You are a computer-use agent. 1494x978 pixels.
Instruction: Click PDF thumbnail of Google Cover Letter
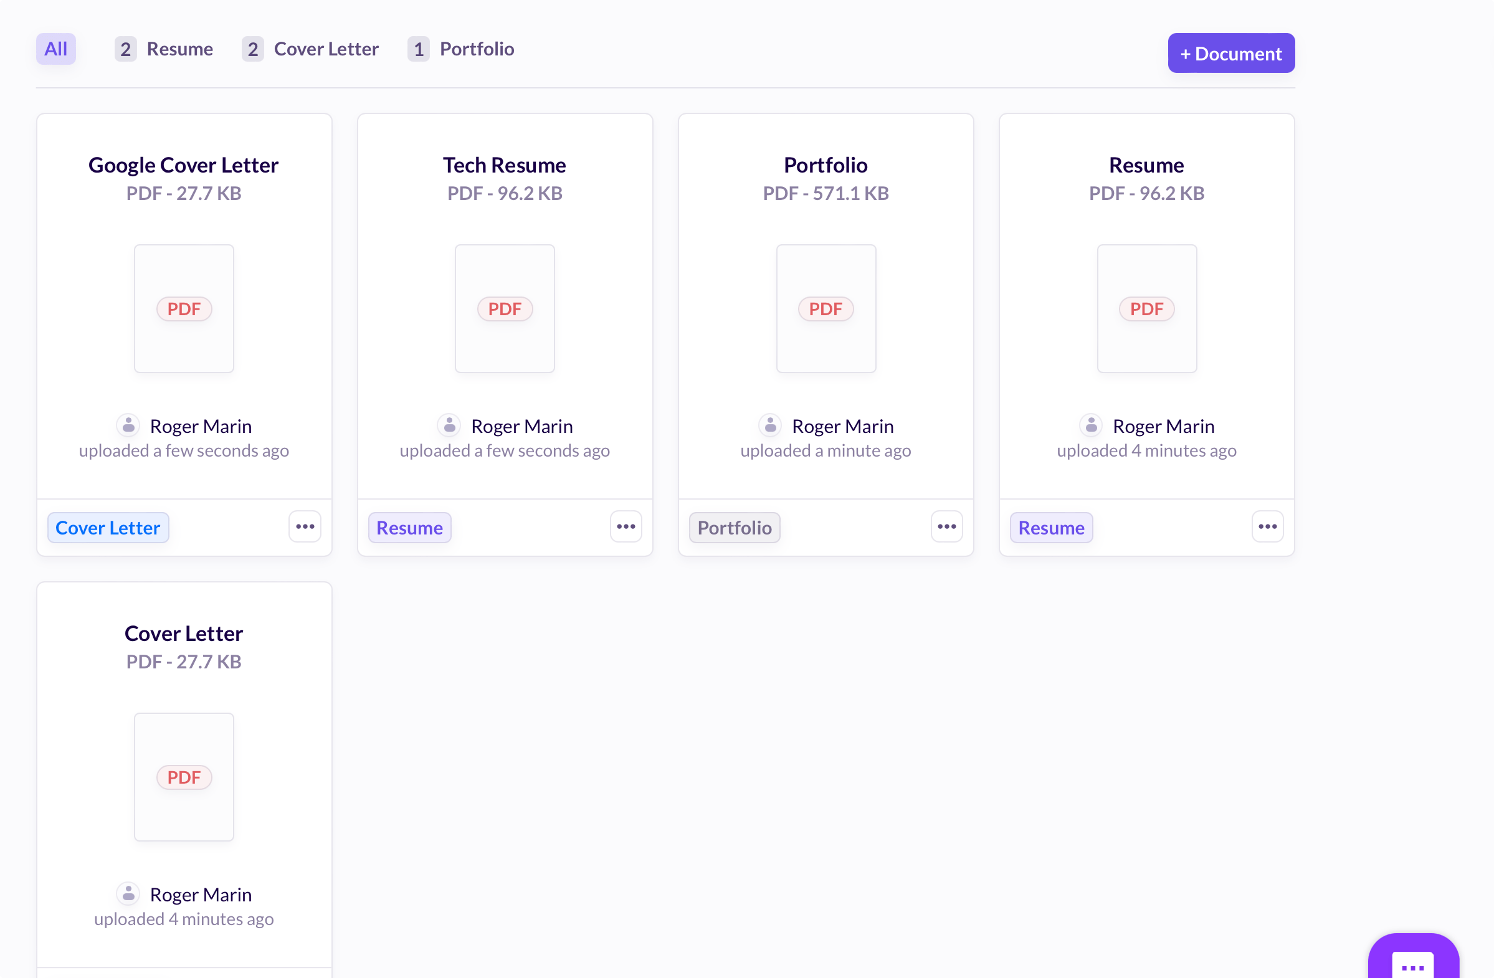pos(184,309)
